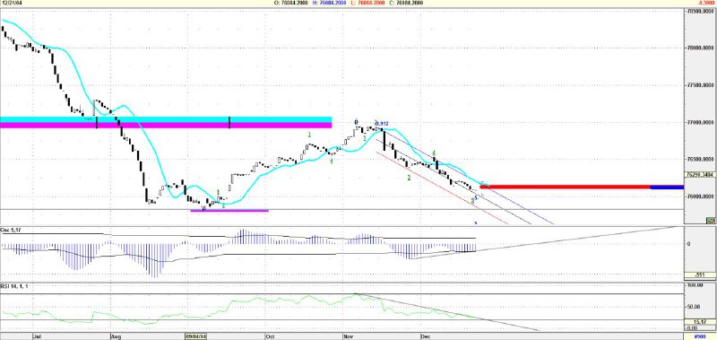Select the thick red horizontal projection line
The image size is (717, 340).
tap(566, 187)
